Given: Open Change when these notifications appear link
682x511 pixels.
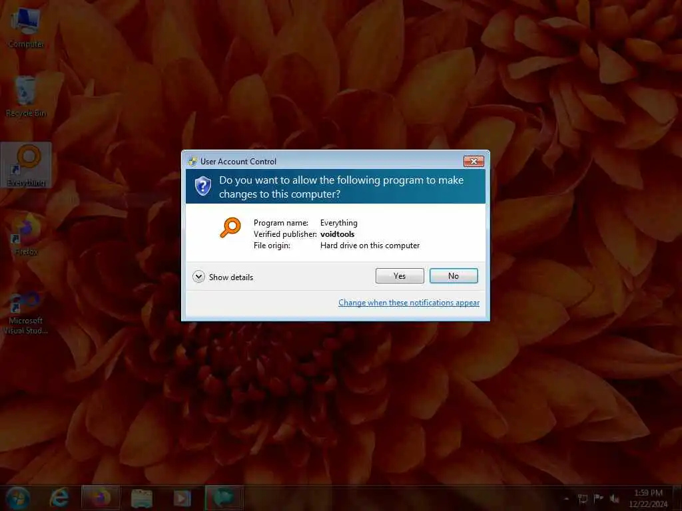Looking at the screenshot, I should [x=409, y=303].
